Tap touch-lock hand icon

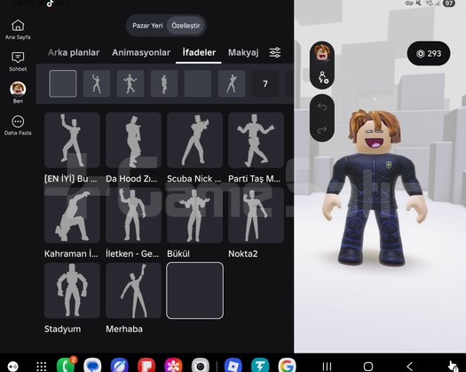[453, 366]
